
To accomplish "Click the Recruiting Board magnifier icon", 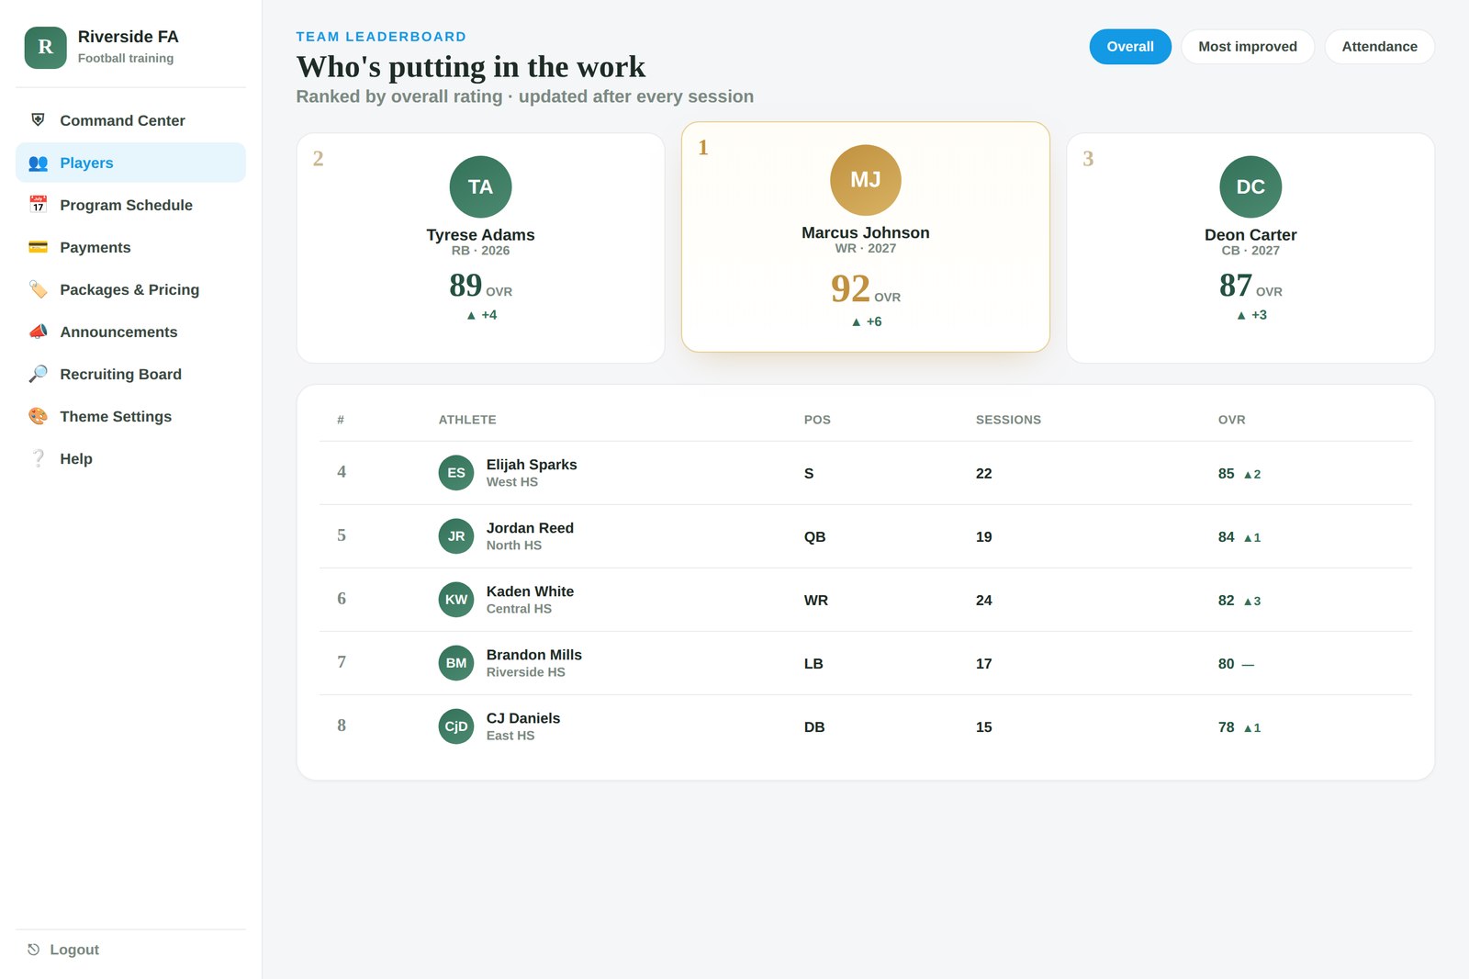I will (x=38, y=374).
